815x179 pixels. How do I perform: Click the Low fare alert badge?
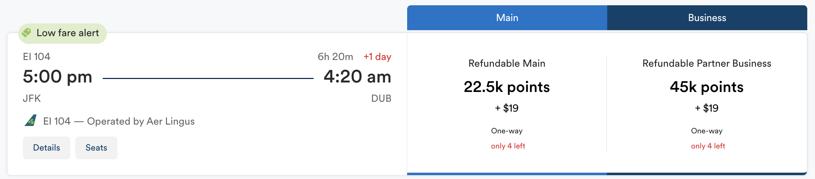[63, 33]
